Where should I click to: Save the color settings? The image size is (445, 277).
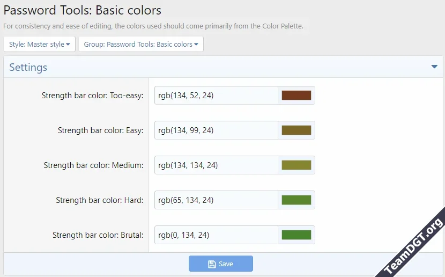coord(220,264)
